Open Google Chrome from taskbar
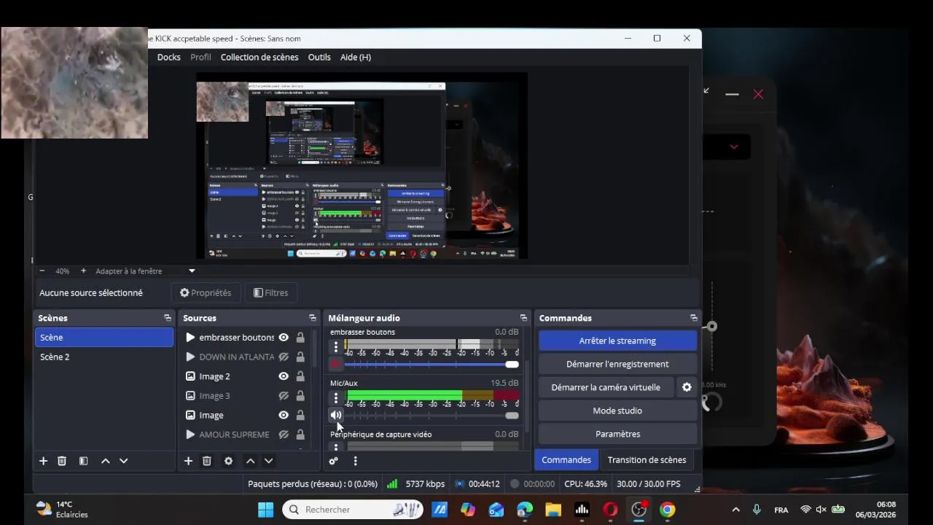 pyautogui.click(x=668, y=510)
